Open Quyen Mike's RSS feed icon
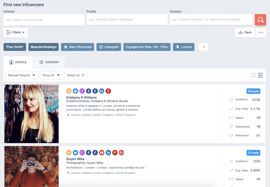The width and height of the screenshot is (270, 187). pyautogui.click(x=69, y=152)
